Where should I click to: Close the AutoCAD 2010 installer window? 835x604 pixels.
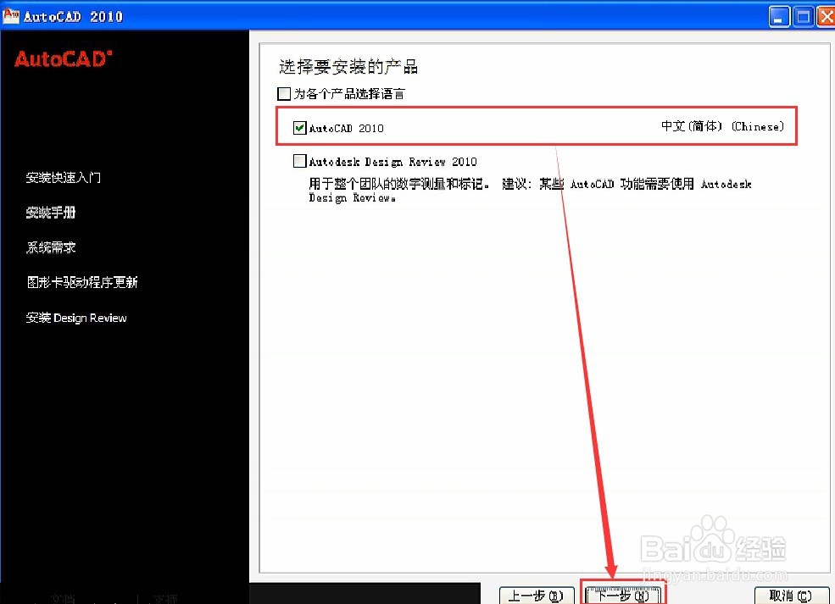point(826,17)
